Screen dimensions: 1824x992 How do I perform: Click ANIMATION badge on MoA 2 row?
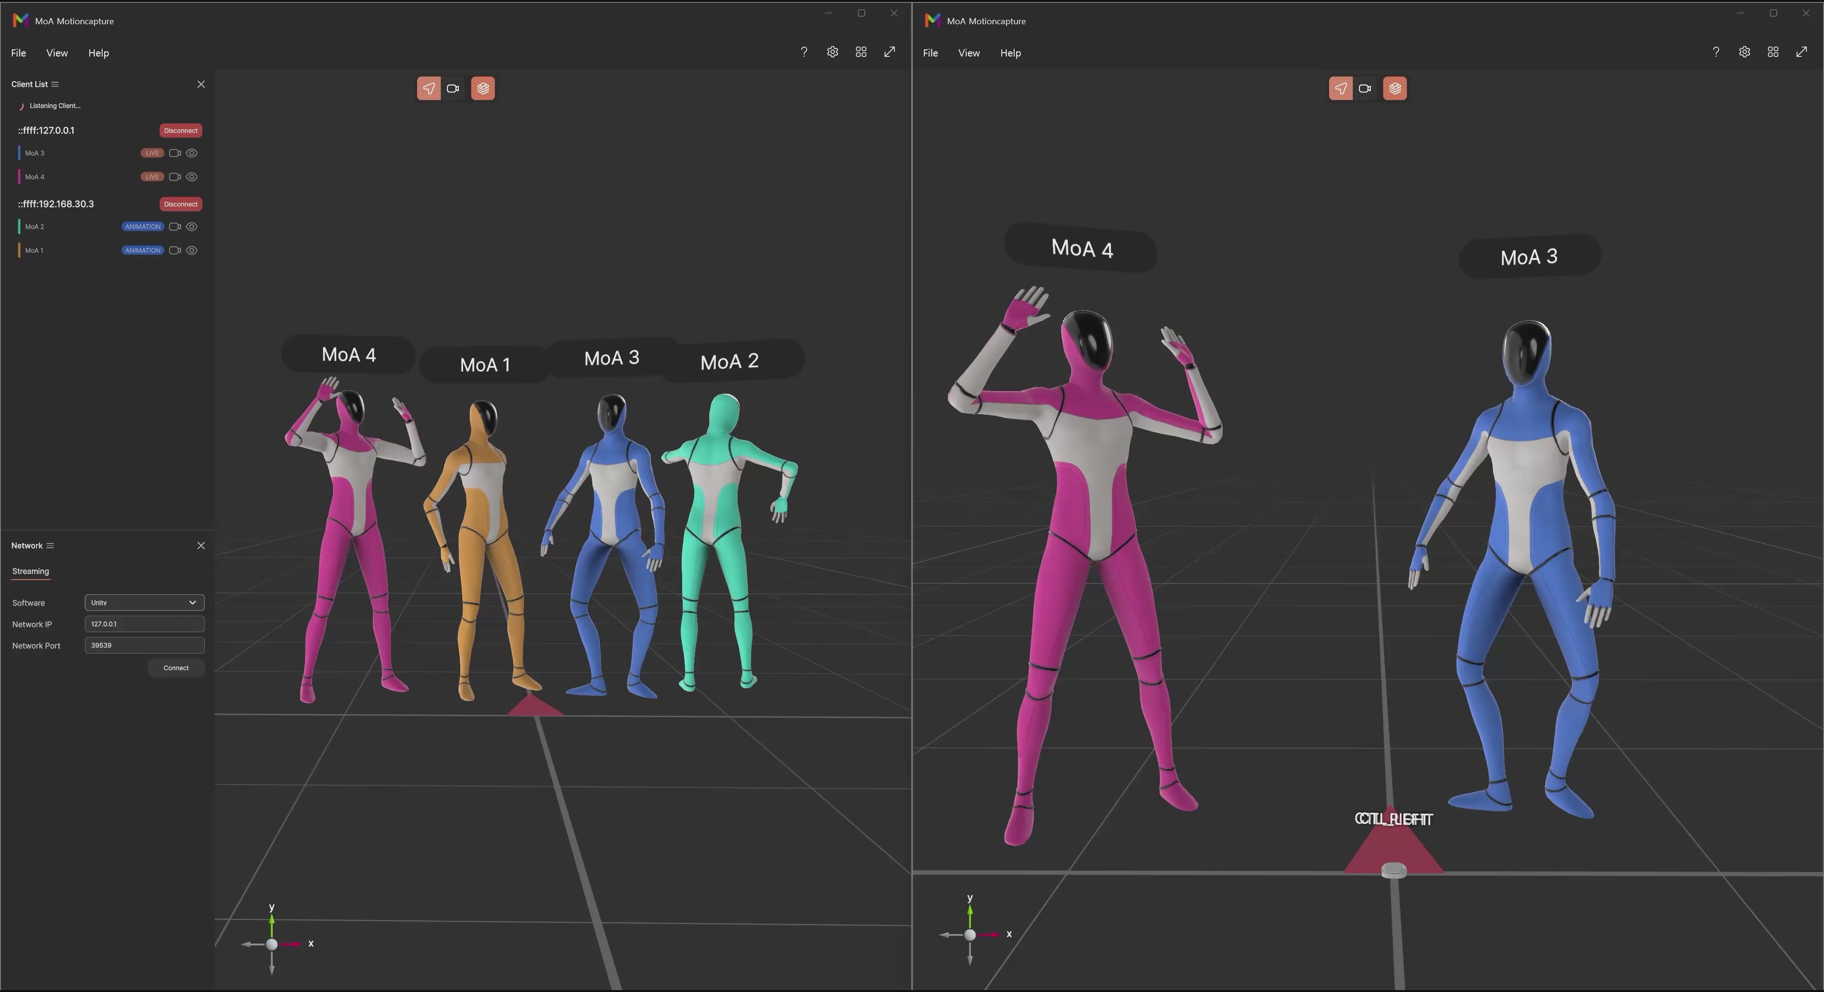143,226
